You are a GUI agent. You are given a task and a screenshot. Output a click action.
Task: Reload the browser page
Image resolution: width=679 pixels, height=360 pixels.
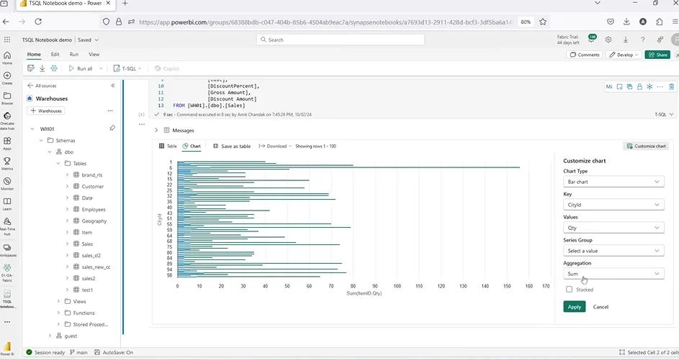pyautogui.click(x=38, y=22)
